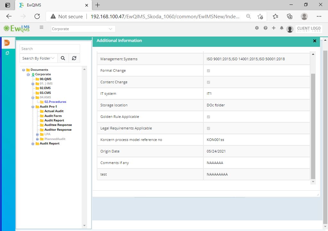Click the Storage location DOc folder value

click(216, 105)
